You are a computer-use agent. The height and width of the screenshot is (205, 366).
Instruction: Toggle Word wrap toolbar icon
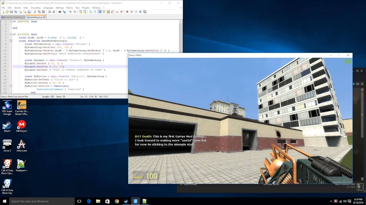tap(90, 12)
